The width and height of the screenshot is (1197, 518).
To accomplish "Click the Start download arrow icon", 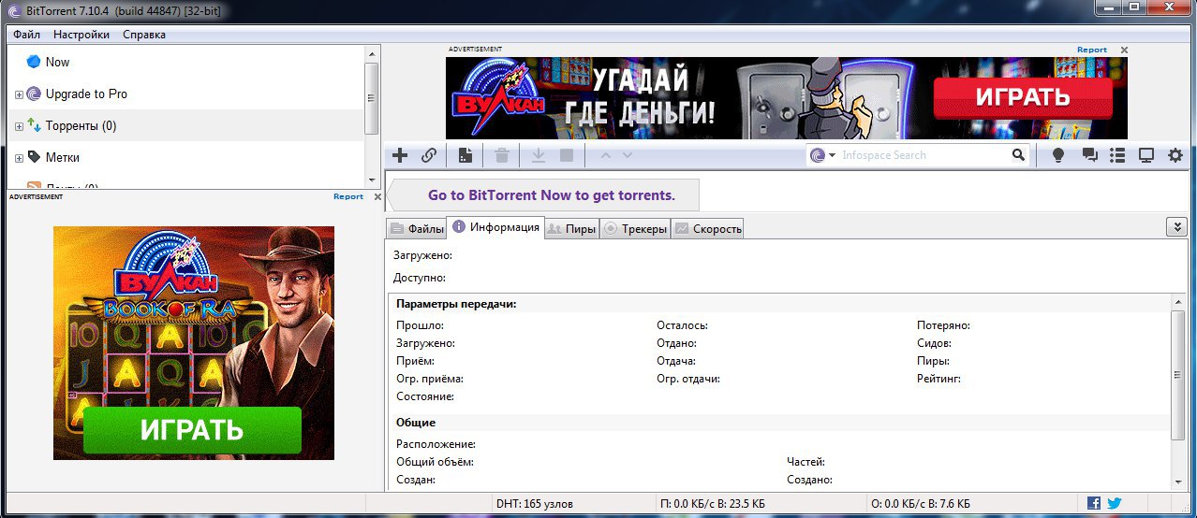I will (x=539, y=155).
